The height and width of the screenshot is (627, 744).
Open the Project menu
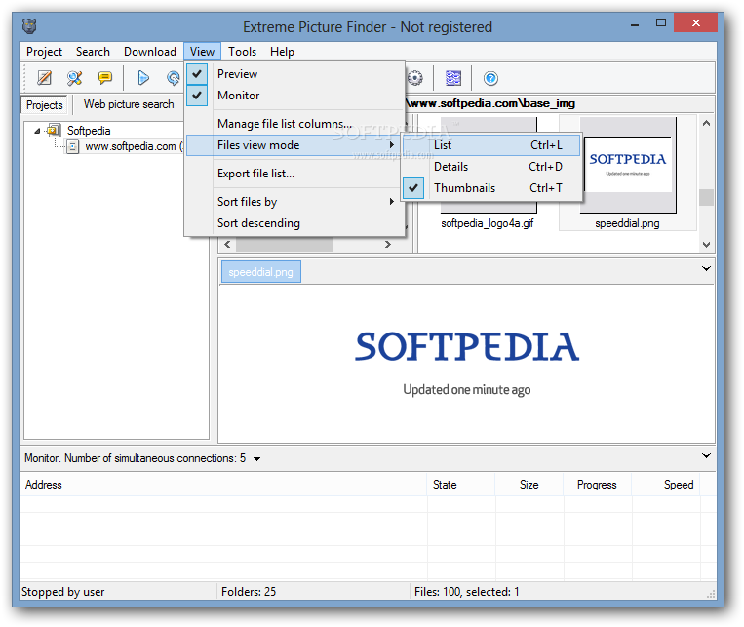coord(44,52)
